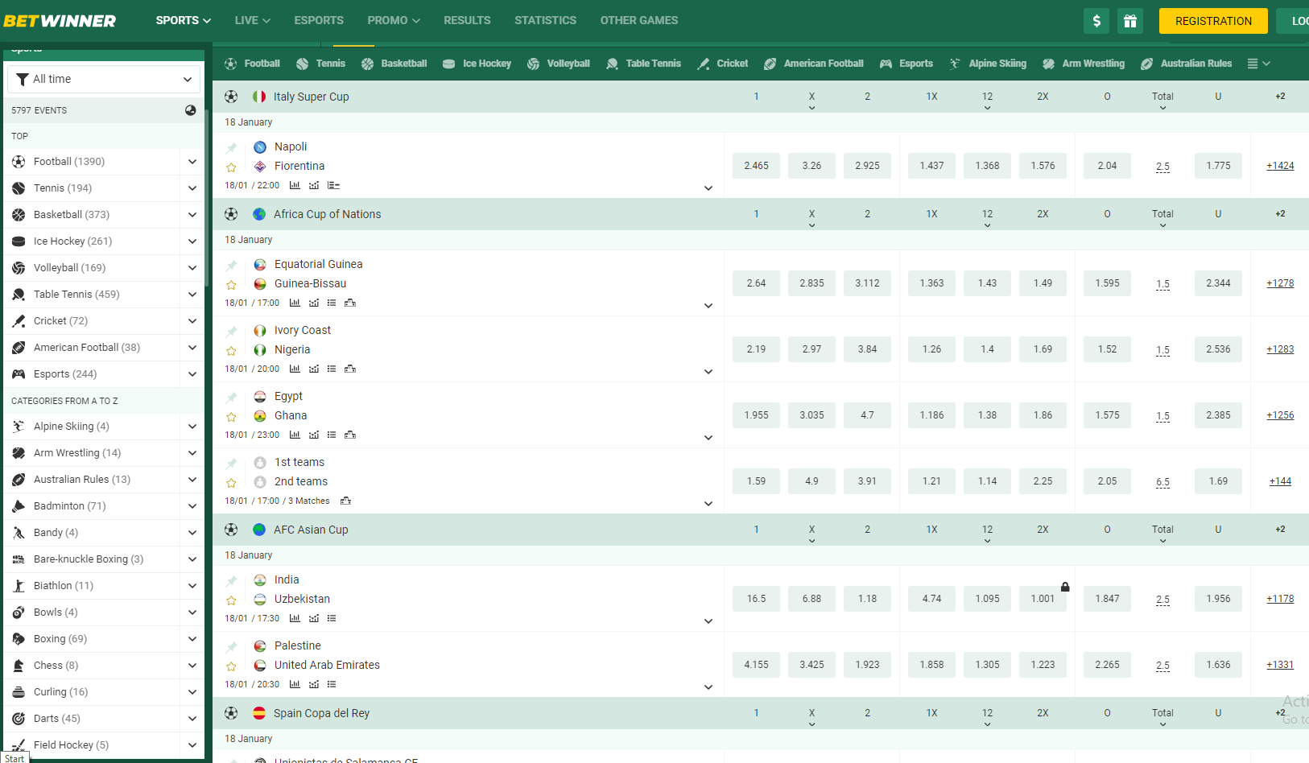Open the SPORTS menu
The image size is (1309, 763).
click(x=184, y=20)
